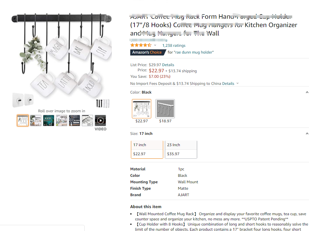Click Details next to List Price
The height and width of the screenshot is (231, 309).
(x=168, y=65)
